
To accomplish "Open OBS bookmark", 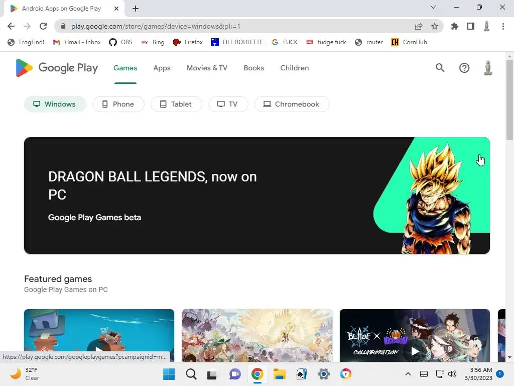I will (x=120, y=42).
